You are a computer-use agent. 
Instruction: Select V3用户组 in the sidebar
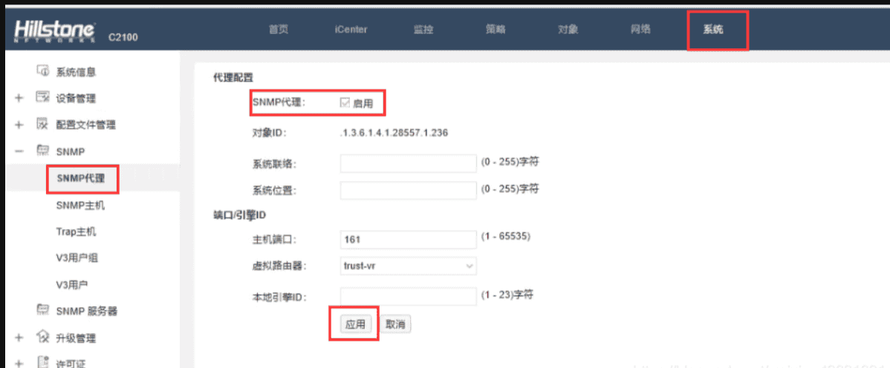point(77,258)
